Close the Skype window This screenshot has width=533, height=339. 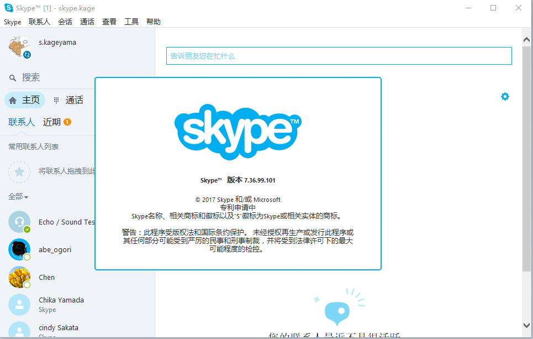click(x=519, y=8)
